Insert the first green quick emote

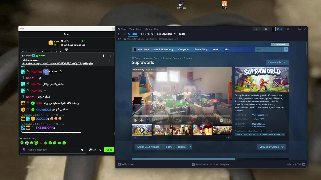point(22,143)
